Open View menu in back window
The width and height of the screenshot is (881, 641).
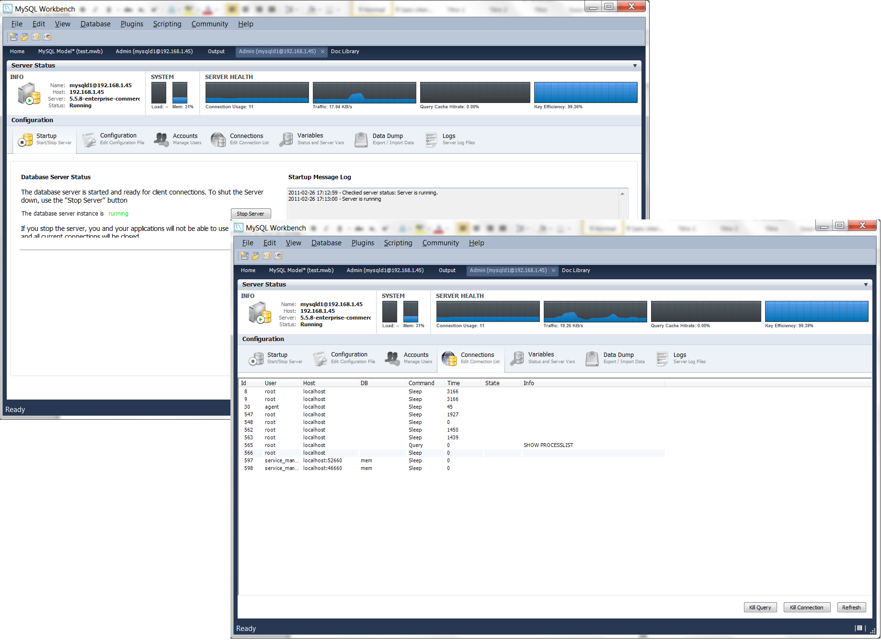63,24
